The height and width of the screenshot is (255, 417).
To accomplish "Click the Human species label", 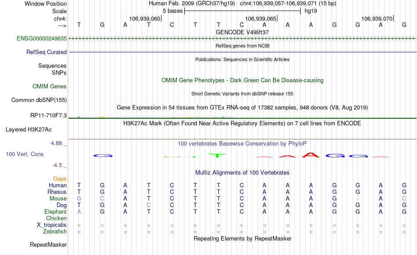I will pos(58,185).
